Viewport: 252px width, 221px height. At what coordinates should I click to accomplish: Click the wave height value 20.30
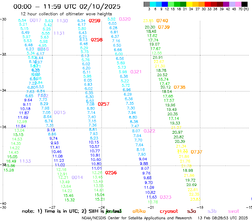point(150,27)
